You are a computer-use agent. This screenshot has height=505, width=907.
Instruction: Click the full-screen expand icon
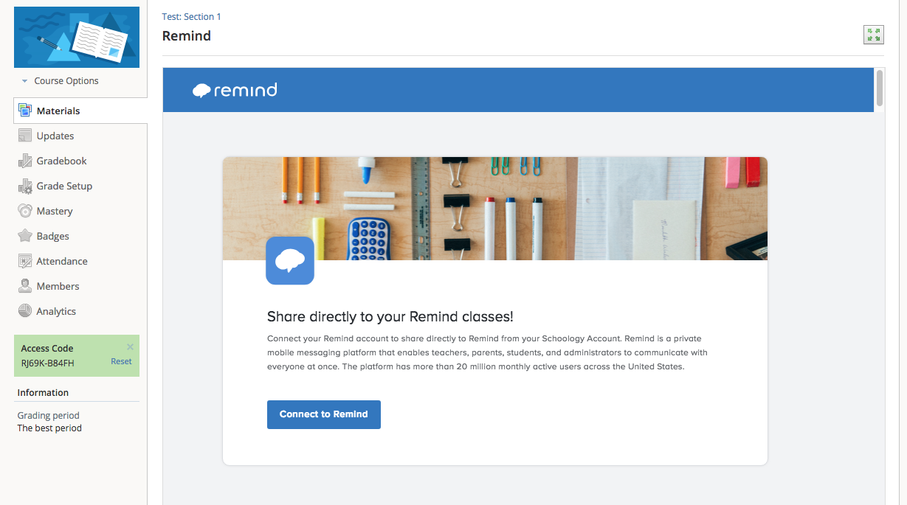point(874,35)
